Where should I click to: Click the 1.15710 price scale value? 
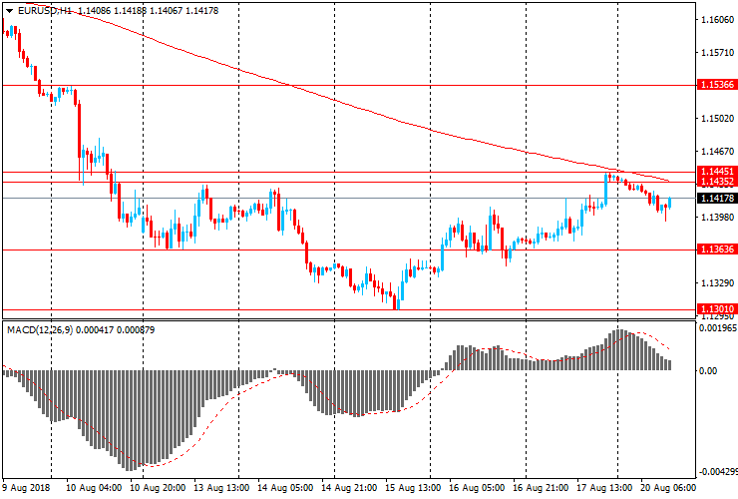717,52
